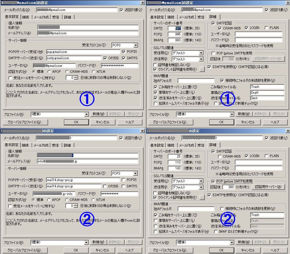Click the days stepper arrows in the pop.gmail.com dialog
Image resolution: width=290 pixels, height=254 pixels.
pyautogui.click(x=76, y=78)
